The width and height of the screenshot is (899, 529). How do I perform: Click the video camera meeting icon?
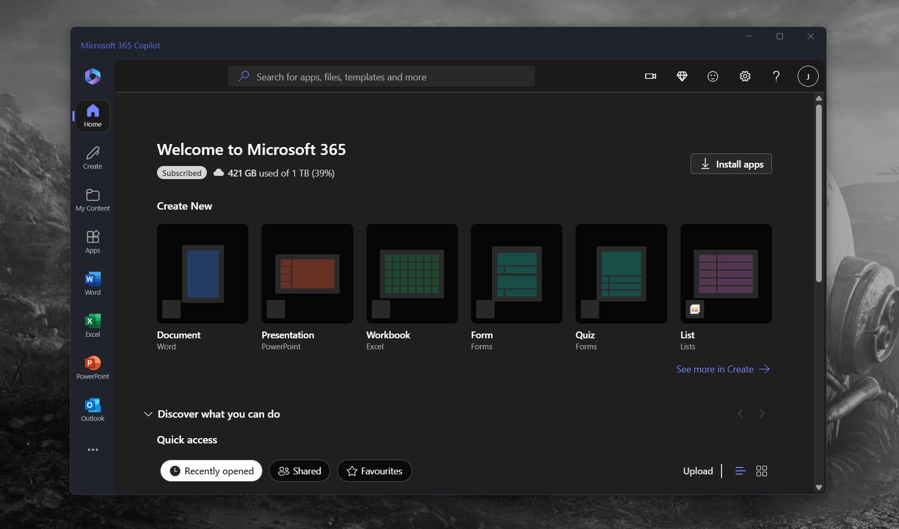(x=651, y=77)
